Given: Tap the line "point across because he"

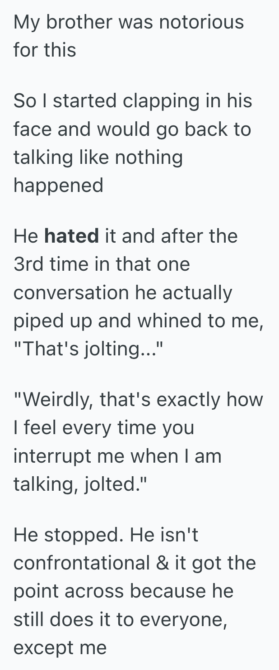Looking at the screenshot, I should tap(123, 591).
